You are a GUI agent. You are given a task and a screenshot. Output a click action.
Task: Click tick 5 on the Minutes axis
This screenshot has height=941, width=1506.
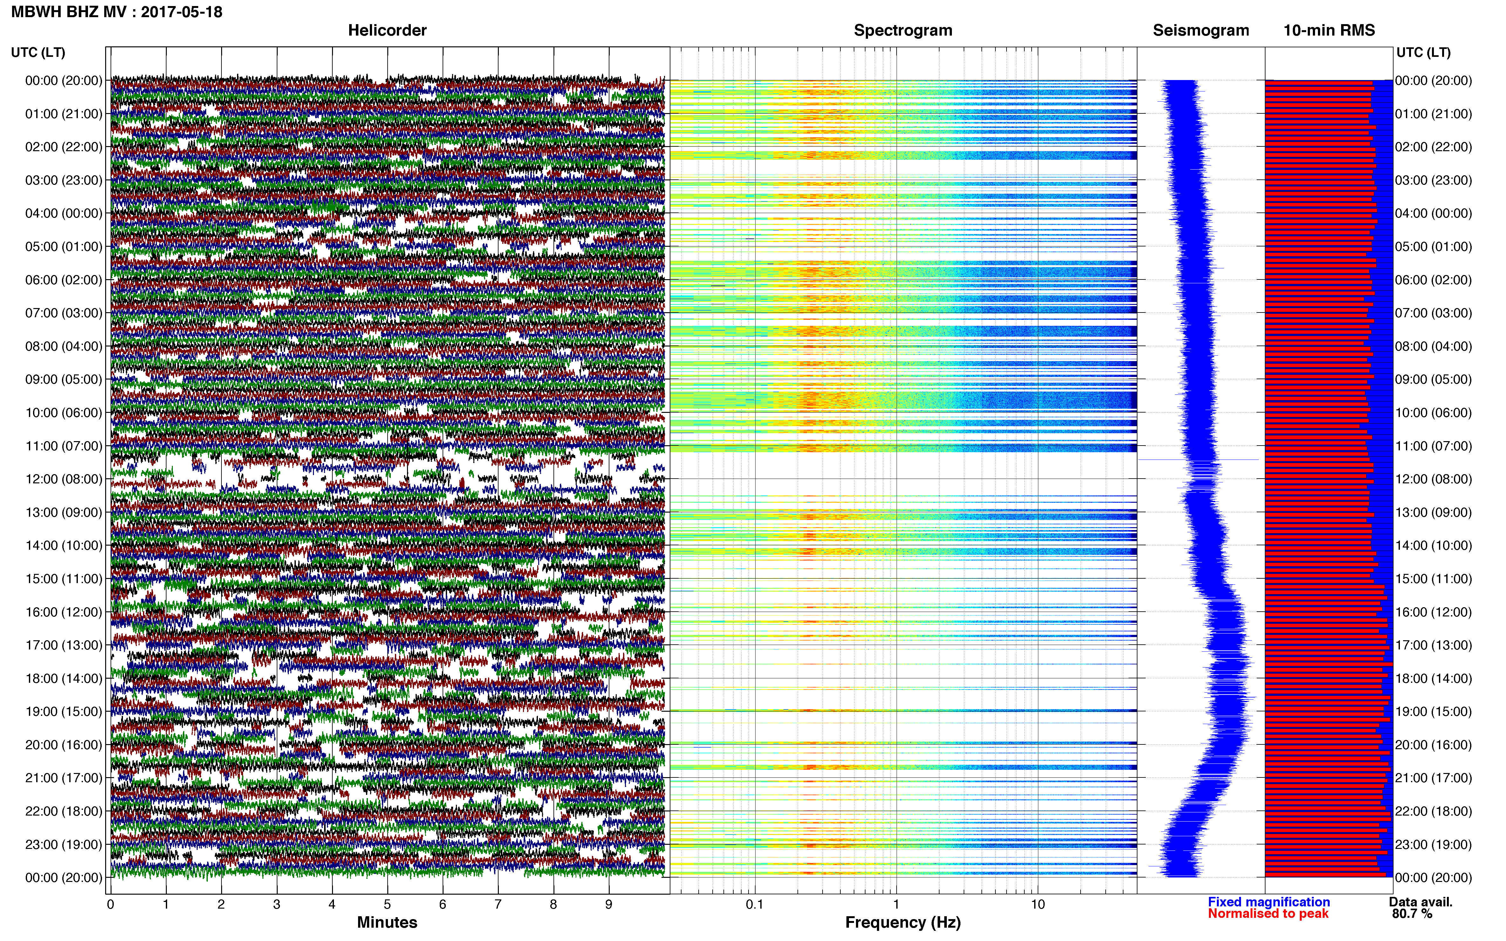tap(387, 905)
